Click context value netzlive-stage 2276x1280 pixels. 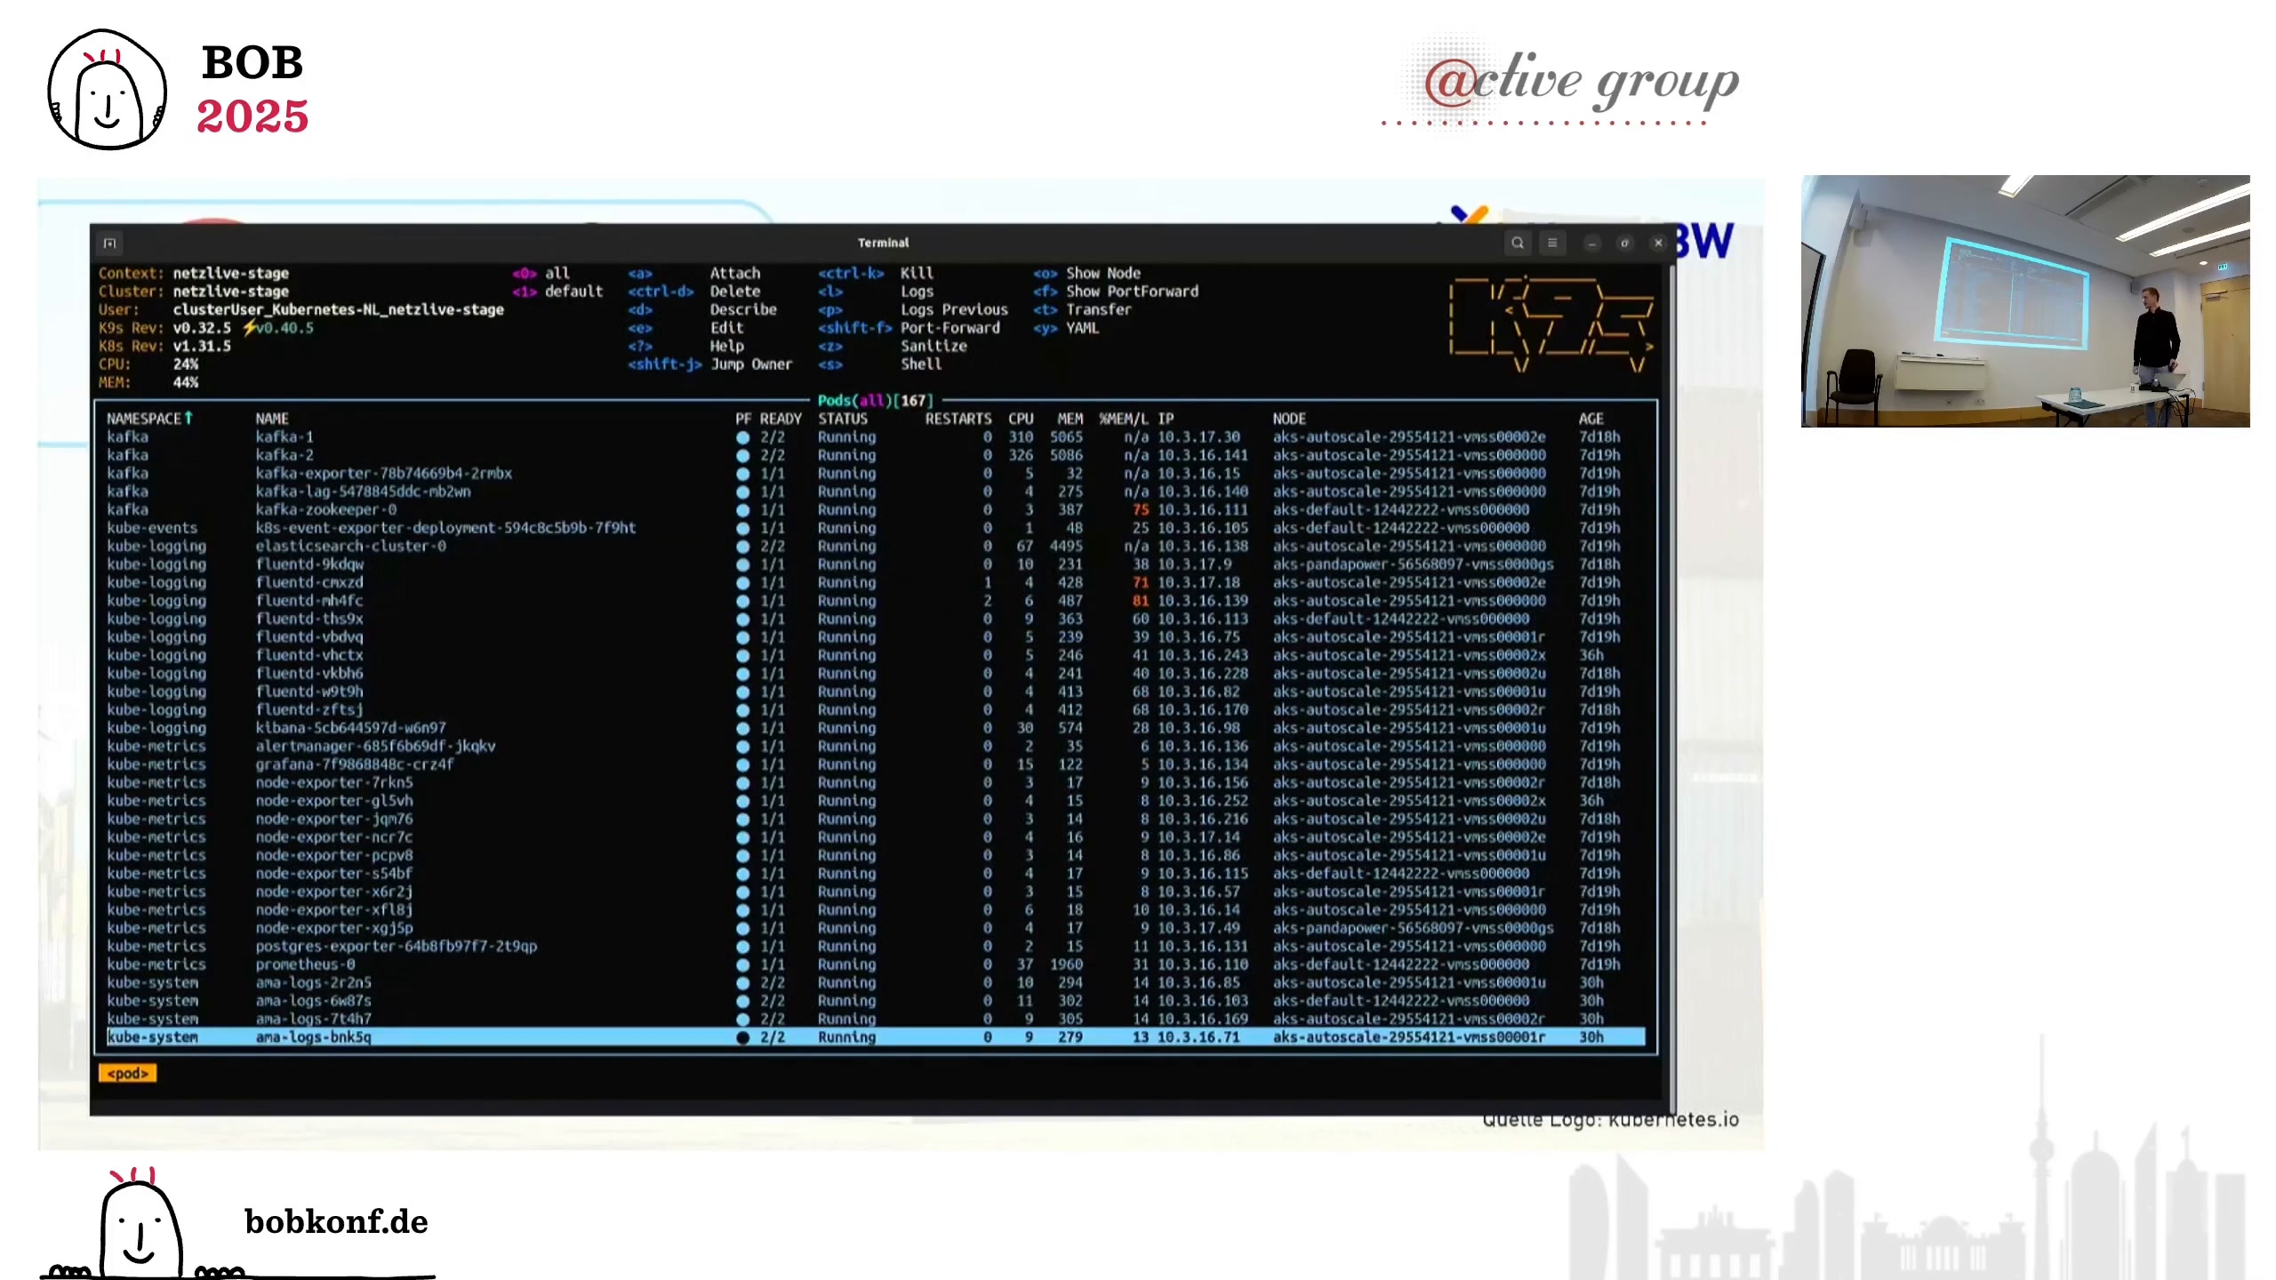point(231,273)
